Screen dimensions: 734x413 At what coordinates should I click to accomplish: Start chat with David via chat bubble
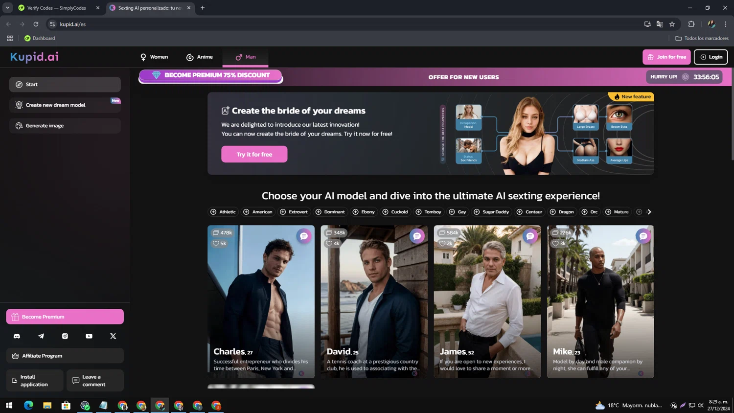tap(417, 236)
